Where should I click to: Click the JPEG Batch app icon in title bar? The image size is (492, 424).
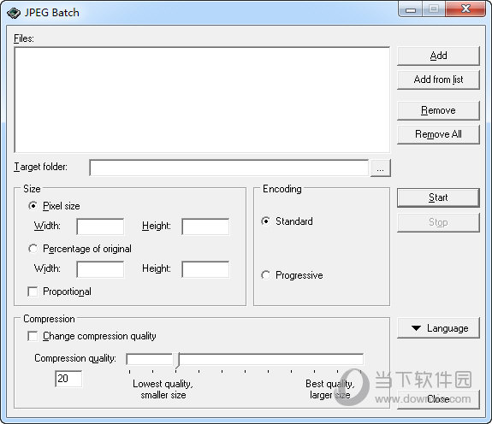tap(13, 13)
